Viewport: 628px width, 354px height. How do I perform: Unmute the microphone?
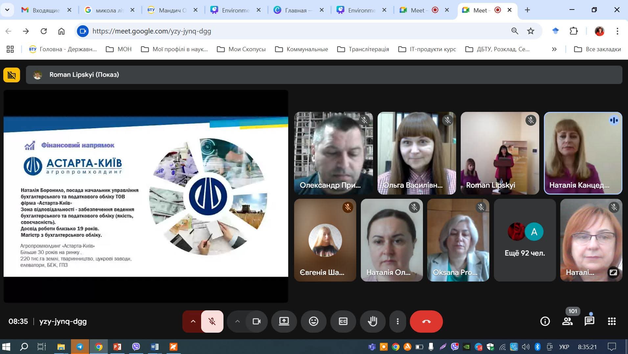[212, 322]
